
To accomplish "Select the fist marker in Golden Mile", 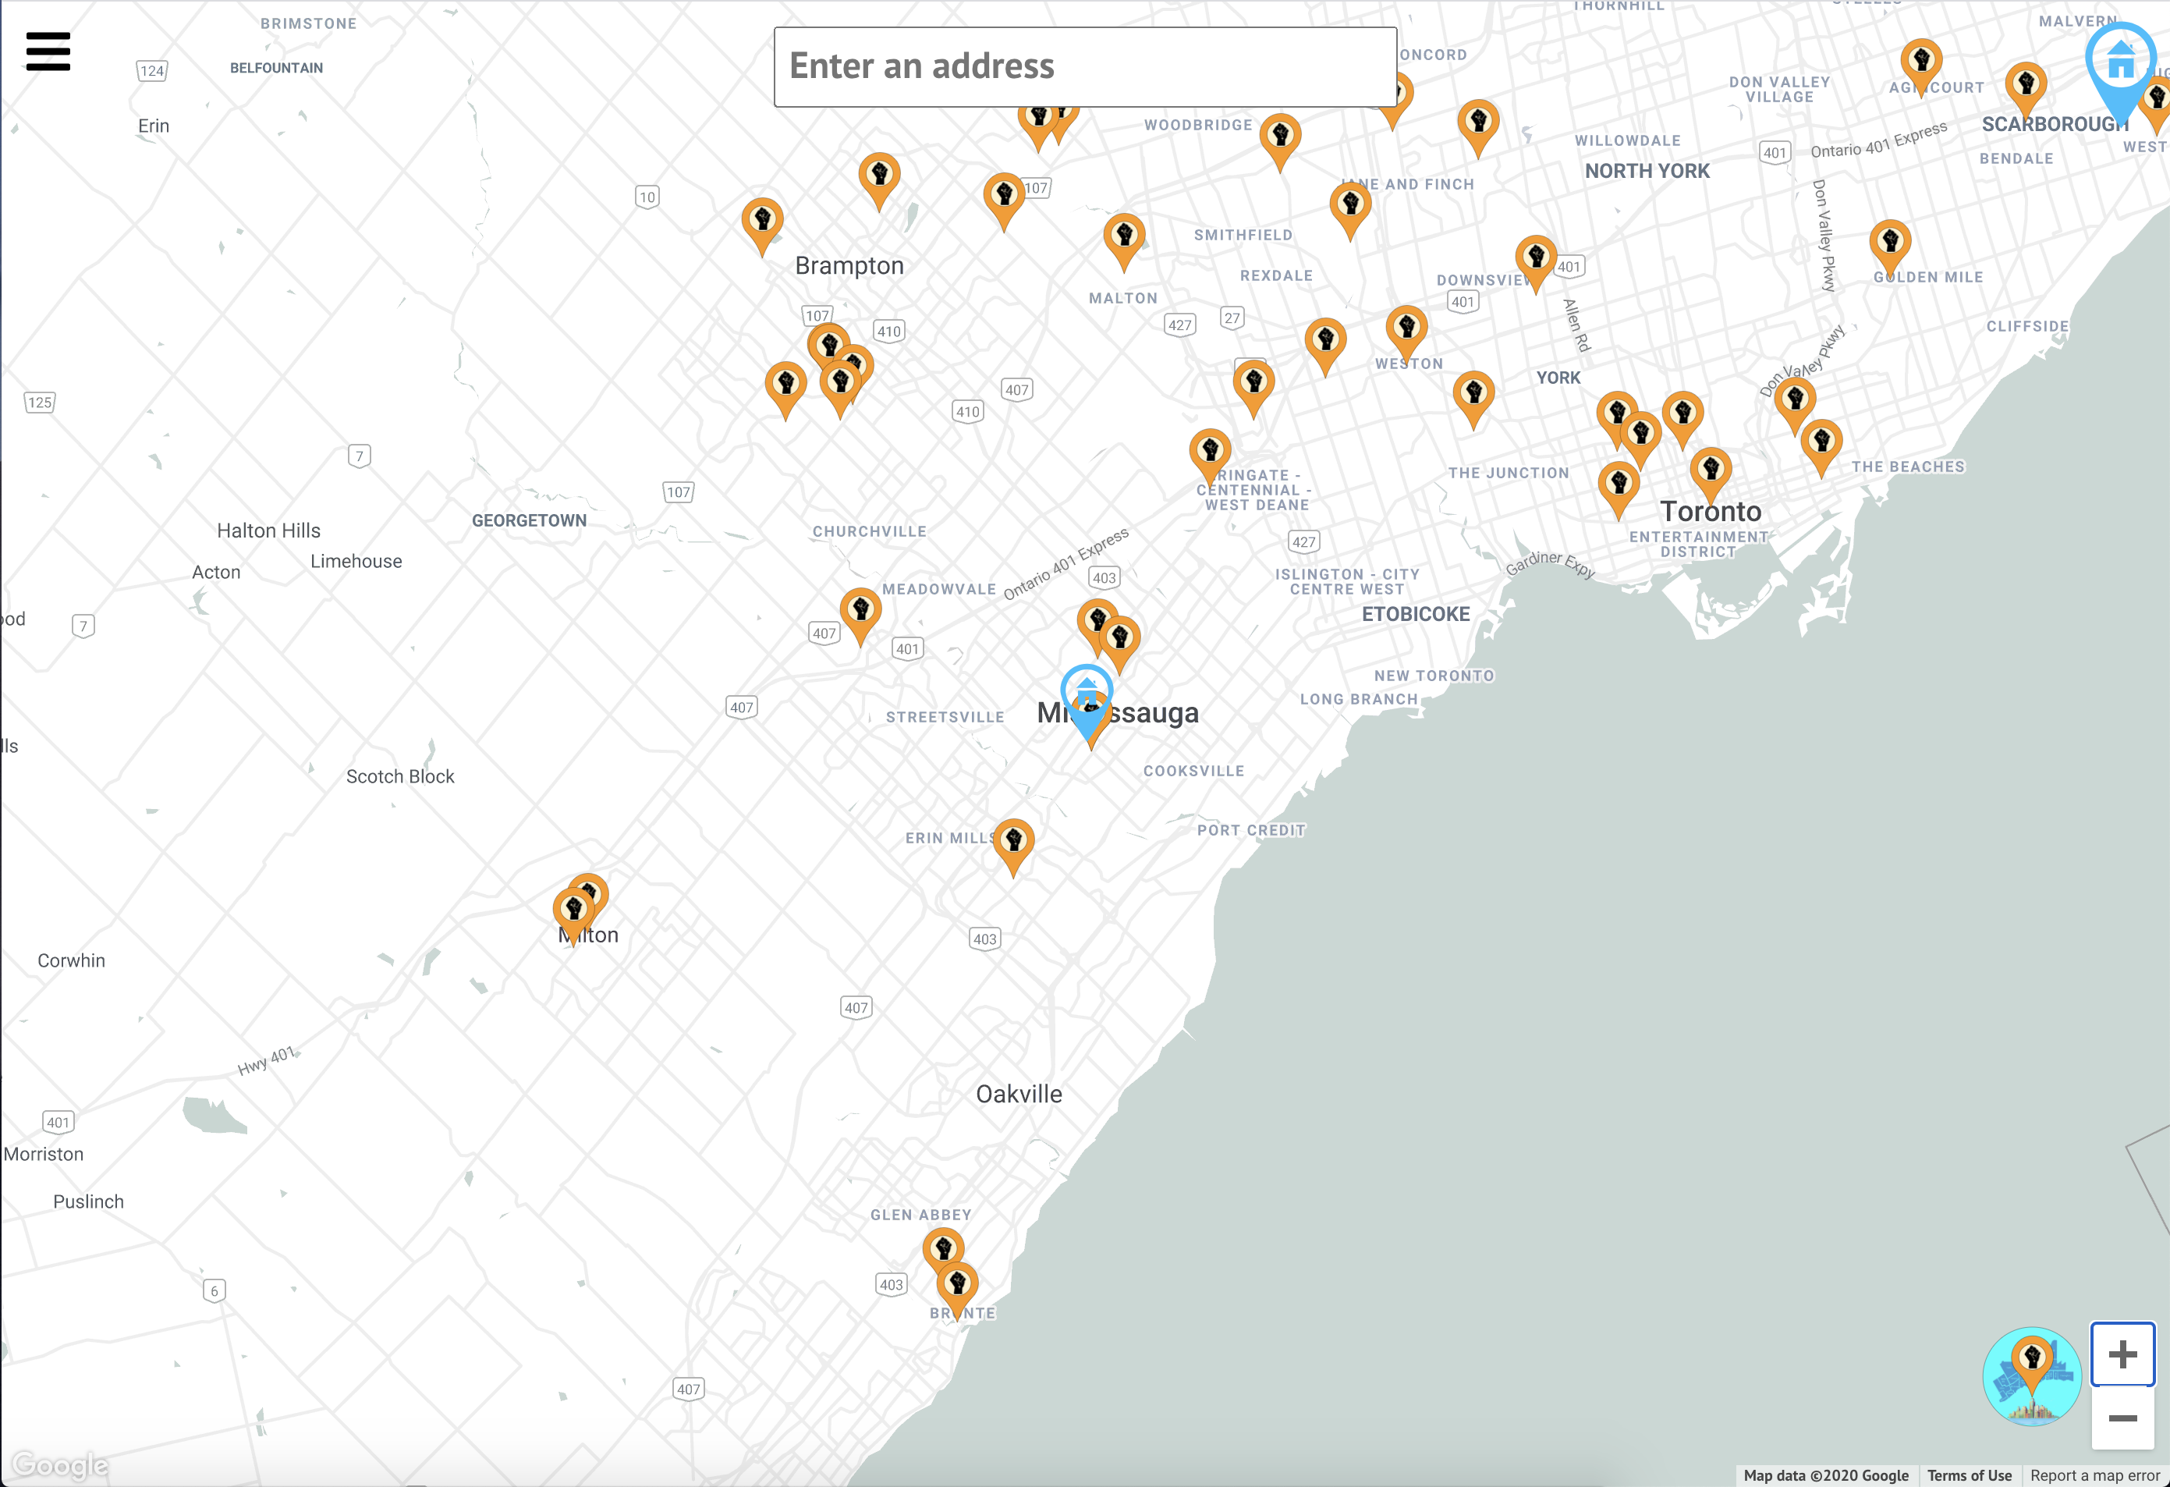I will [1890, 241].
